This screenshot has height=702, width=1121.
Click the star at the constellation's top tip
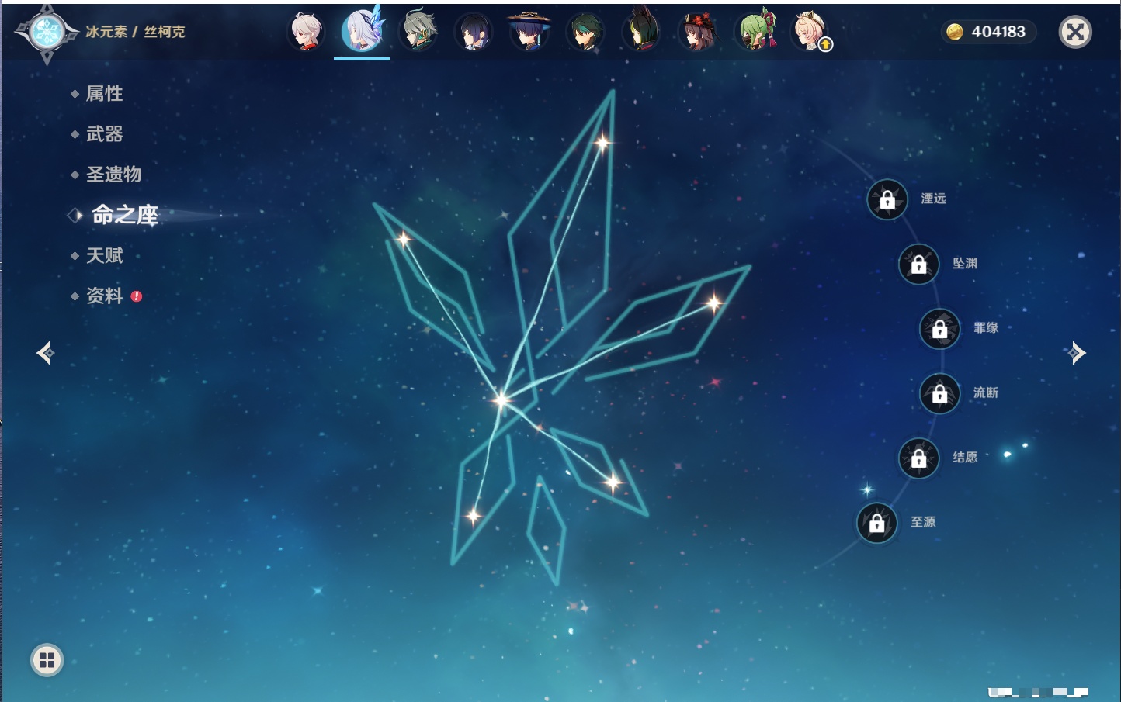(602, 142)
